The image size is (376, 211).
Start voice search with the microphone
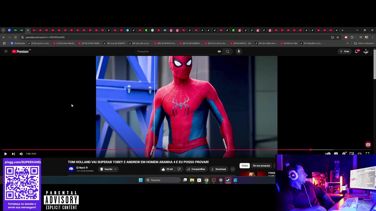(x=239, y=51)
